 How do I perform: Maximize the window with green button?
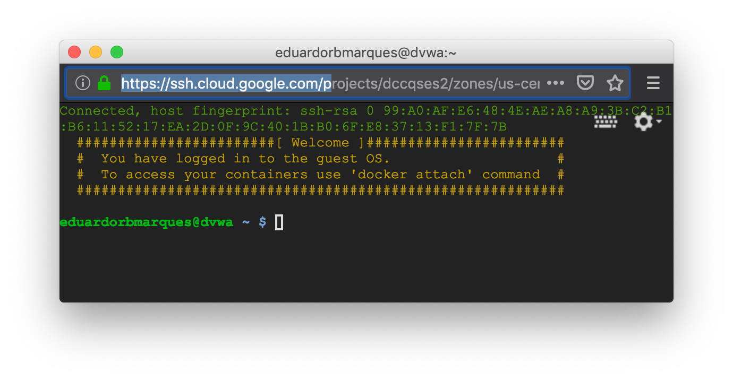[x=117, y=52]
